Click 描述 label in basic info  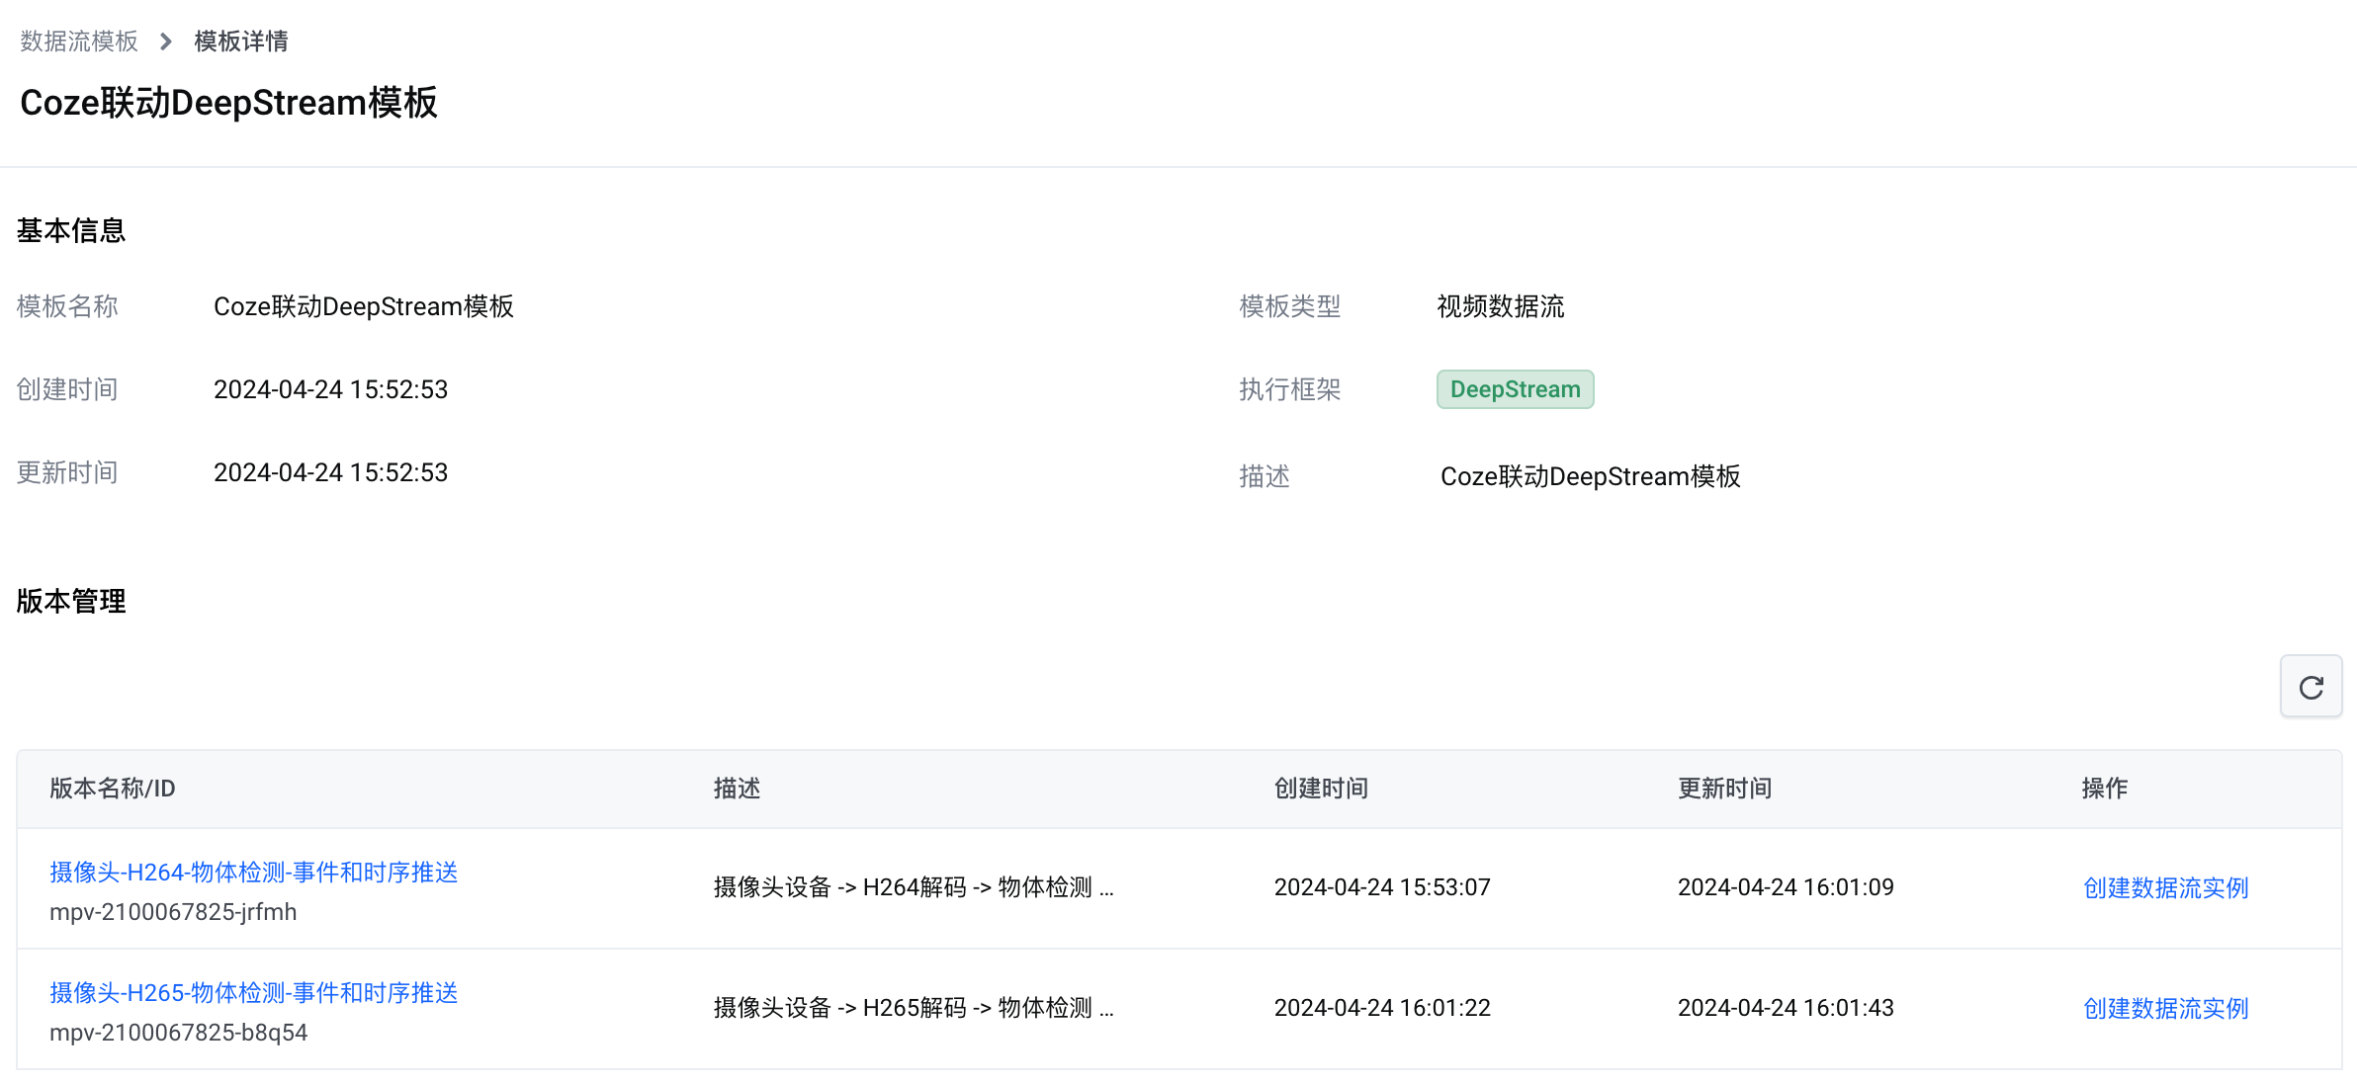(x=1265, y=476)
